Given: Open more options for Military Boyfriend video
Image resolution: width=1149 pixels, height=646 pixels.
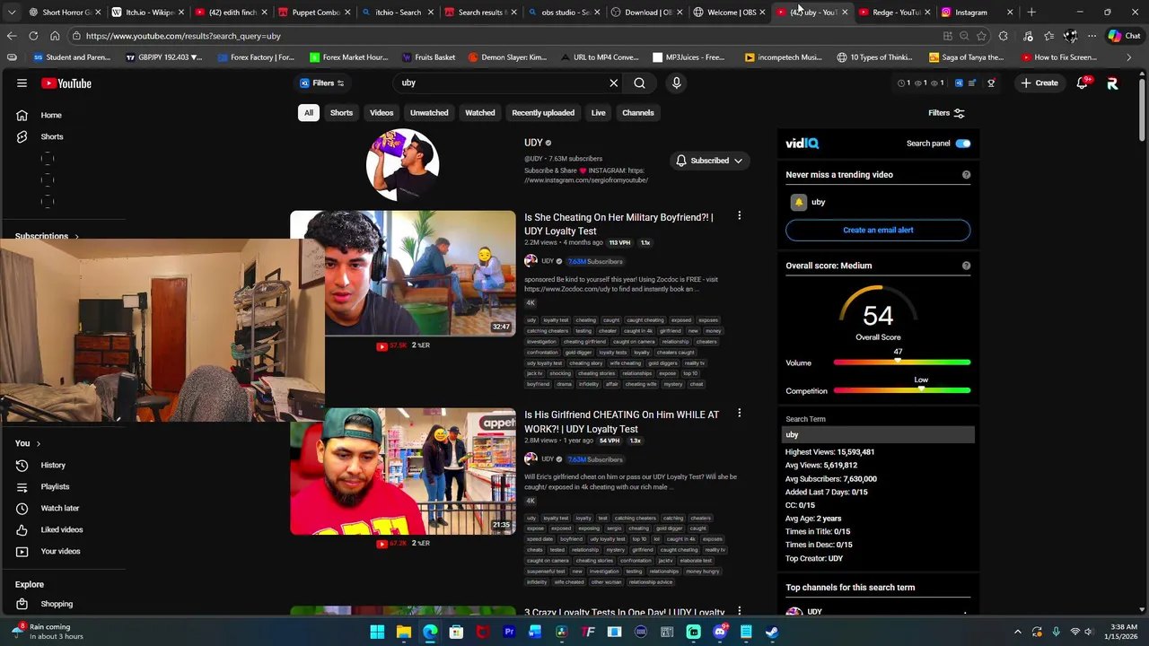Looking at the screenshot, I should coord(739,216).
